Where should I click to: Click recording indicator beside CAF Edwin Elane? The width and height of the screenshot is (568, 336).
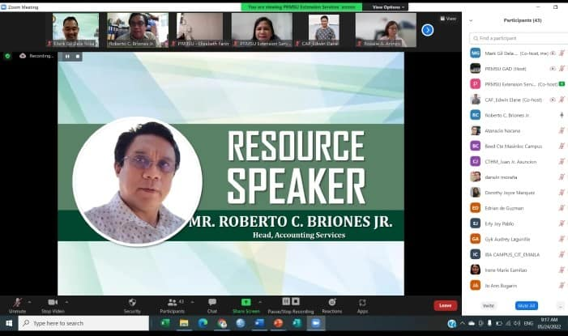tap(553, 100)
